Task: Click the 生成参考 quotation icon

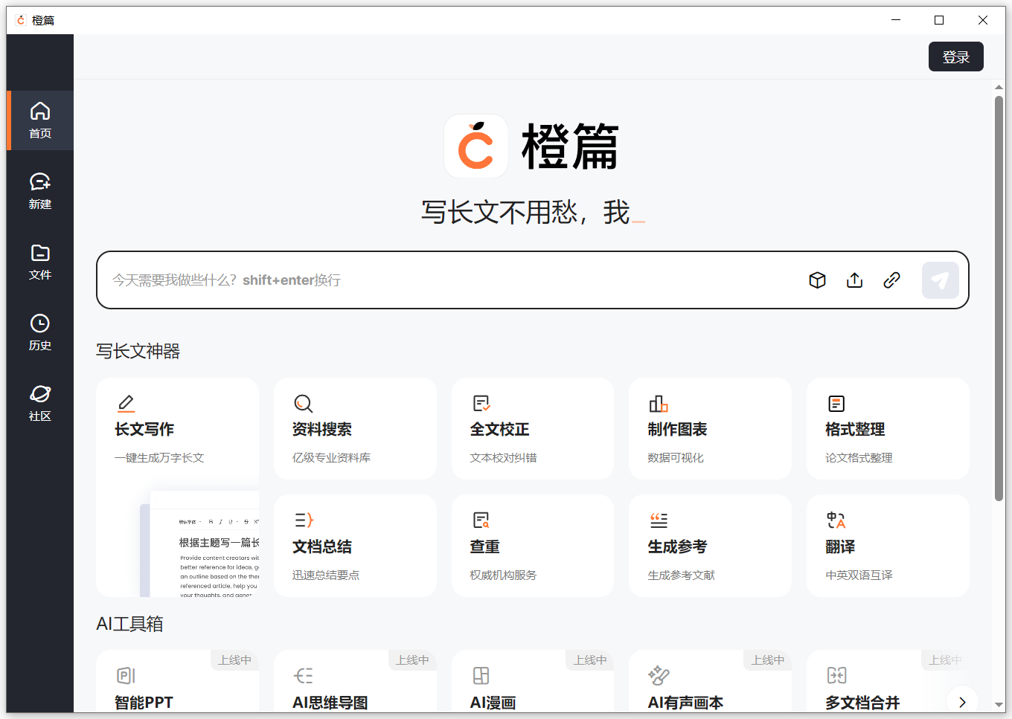Action: tap(659, 520)
